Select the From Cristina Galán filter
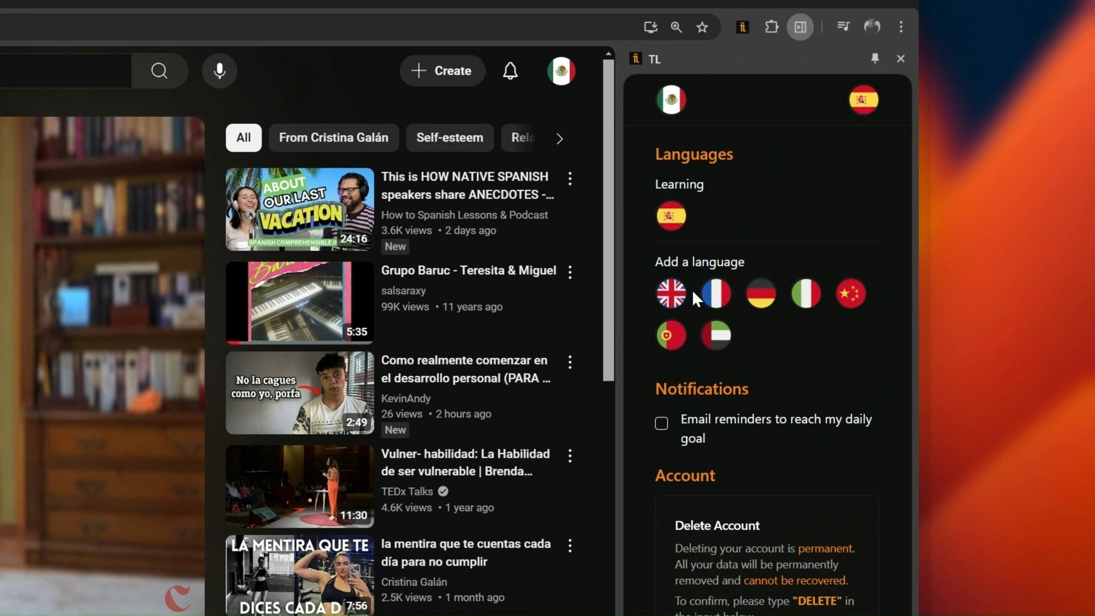1095x616 pixels. click(334, 137)
